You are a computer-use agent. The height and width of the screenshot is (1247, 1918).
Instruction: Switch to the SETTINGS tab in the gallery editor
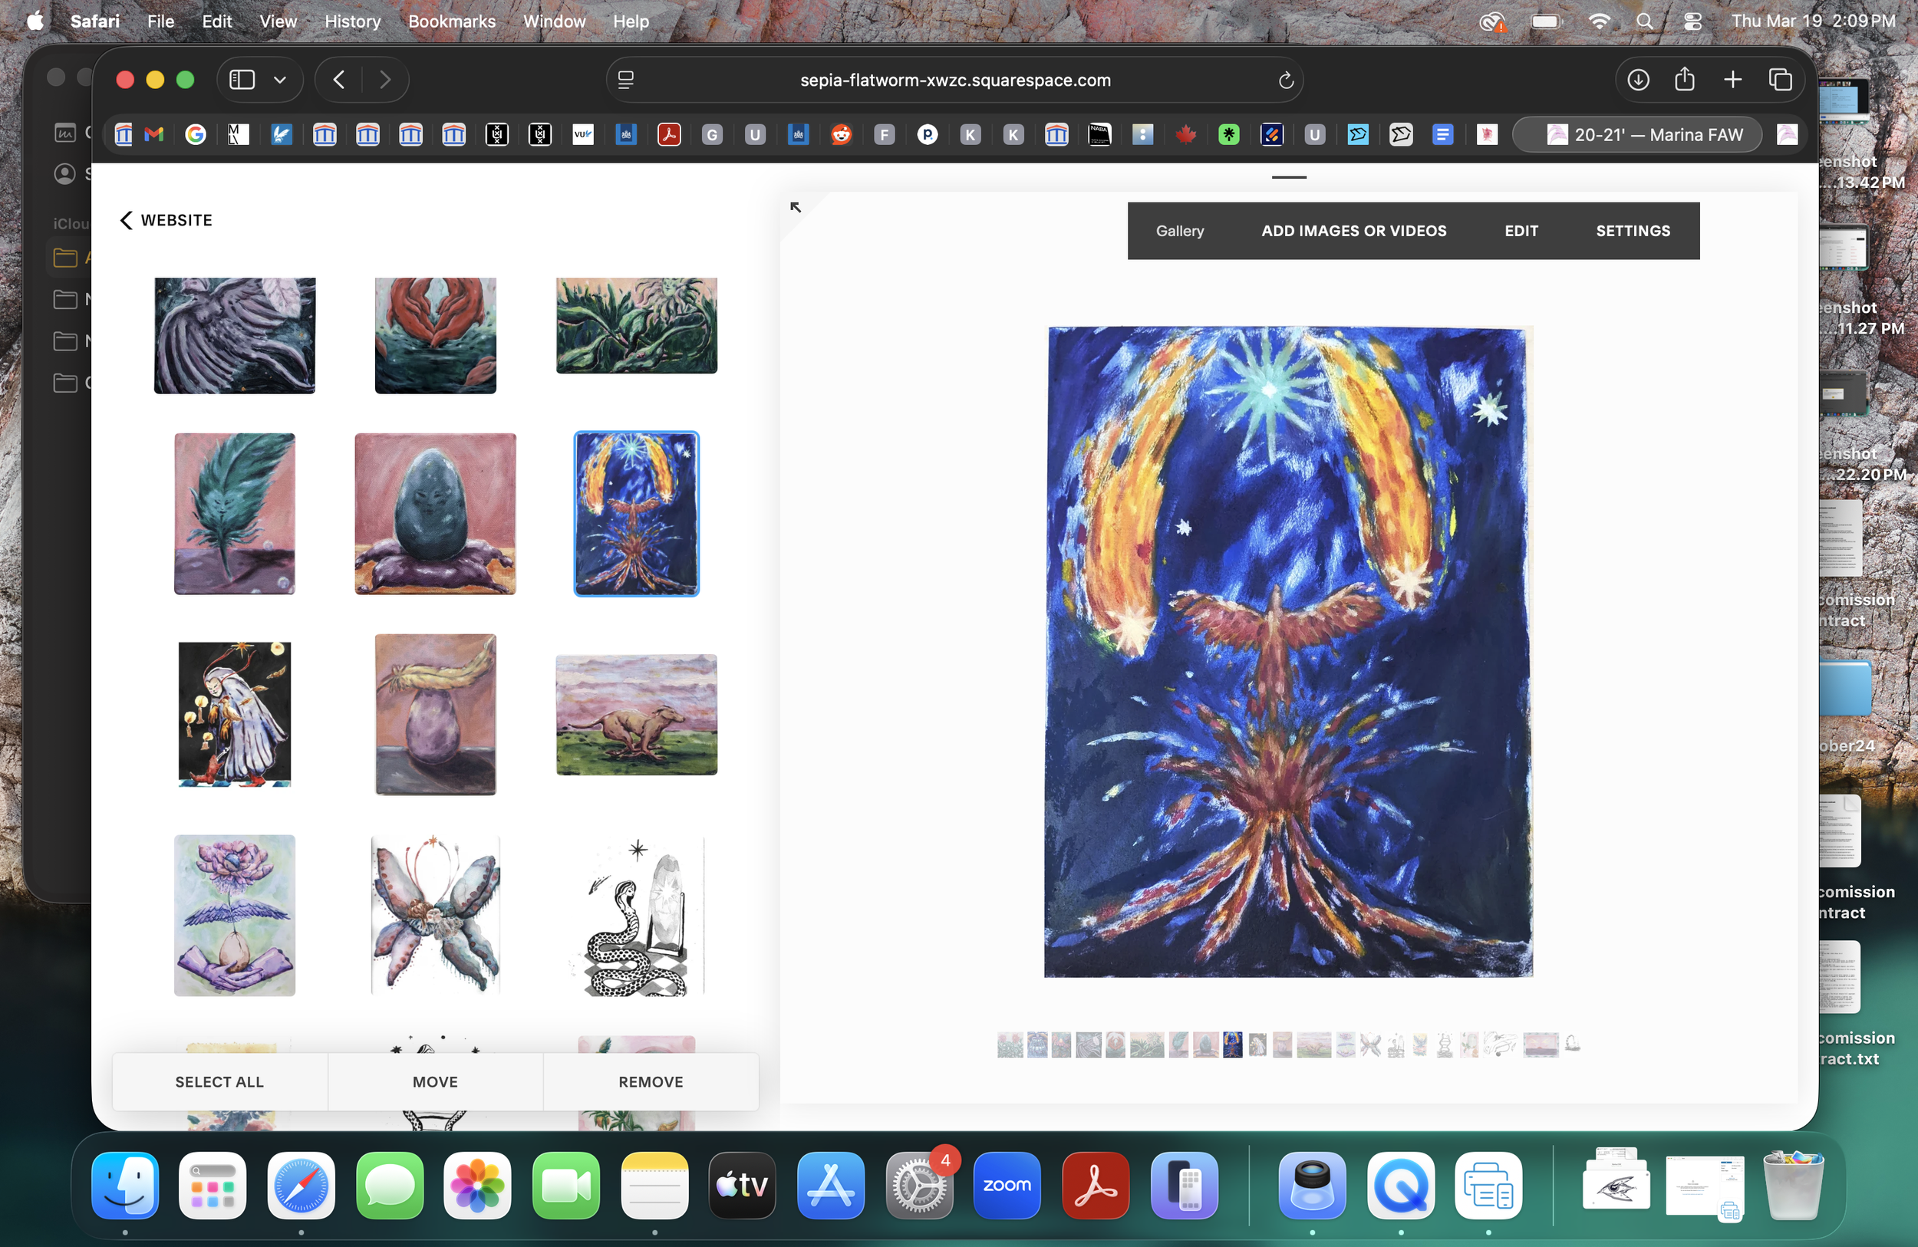point(1633,230)
